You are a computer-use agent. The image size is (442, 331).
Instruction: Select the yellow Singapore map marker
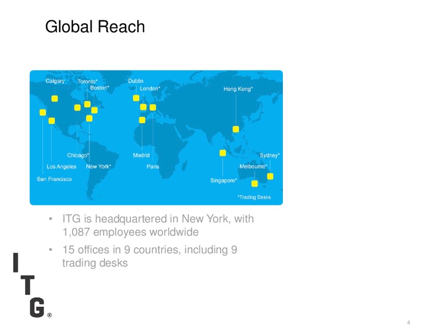pos(223,153)
